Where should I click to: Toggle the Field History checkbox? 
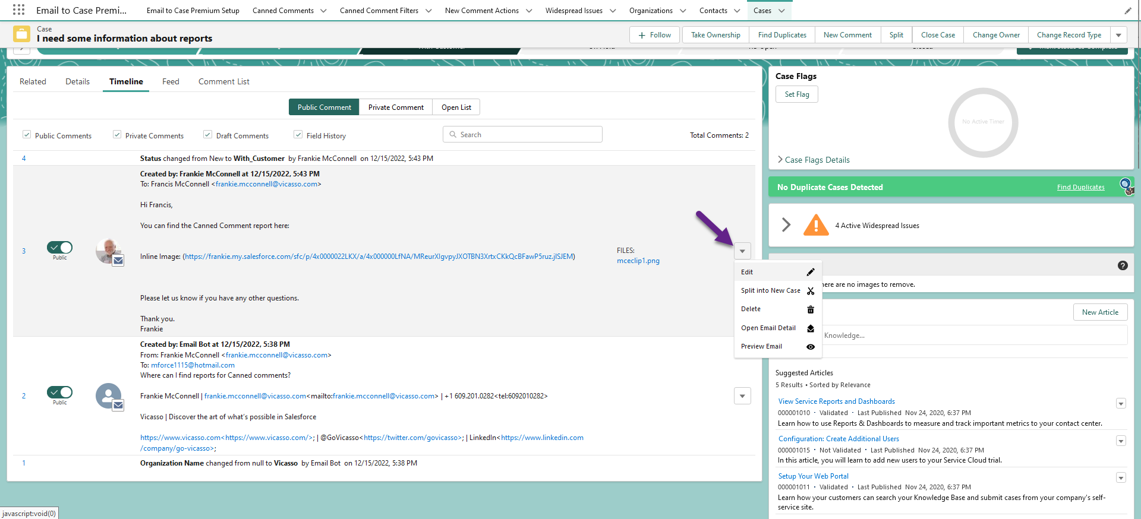click(298, 135)
